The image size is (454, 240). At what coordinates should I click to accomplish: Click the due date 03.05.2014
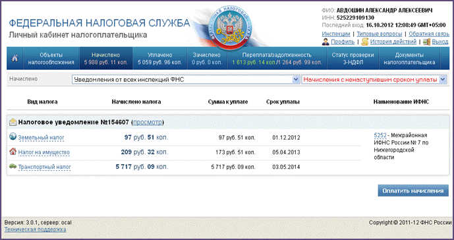click(x=286, y=167)
